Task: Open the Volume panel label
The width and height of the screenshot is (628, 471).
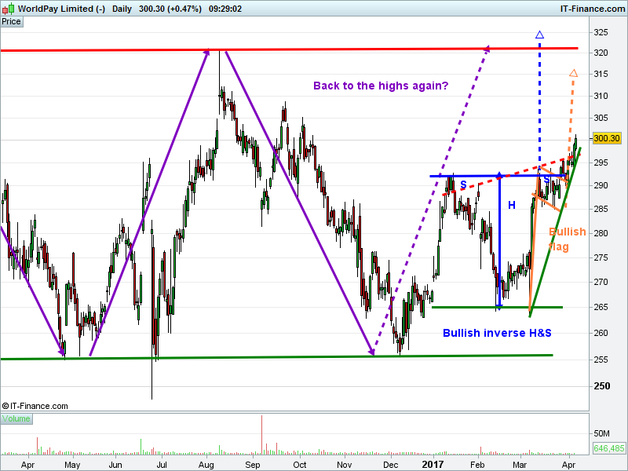Action: (x=16, y=419)
